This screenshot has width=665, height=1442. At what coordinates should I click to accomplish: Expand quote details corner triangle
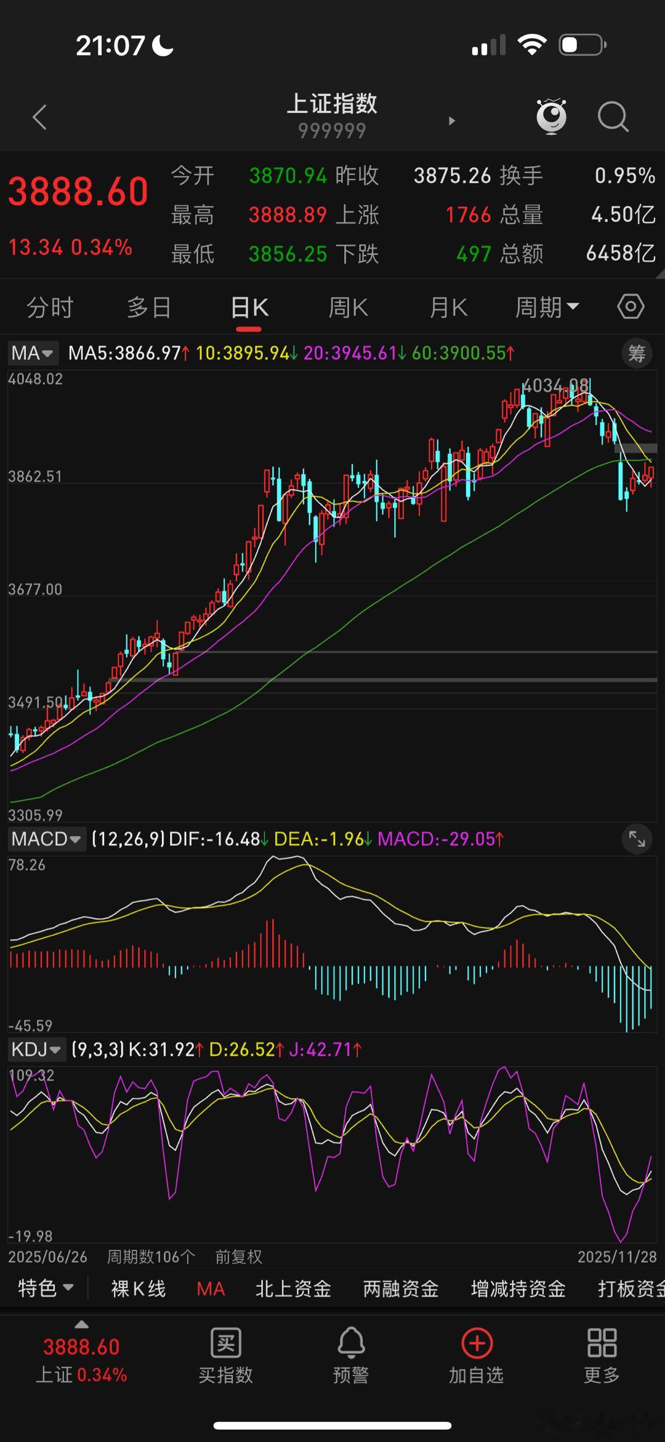point(659,273)
